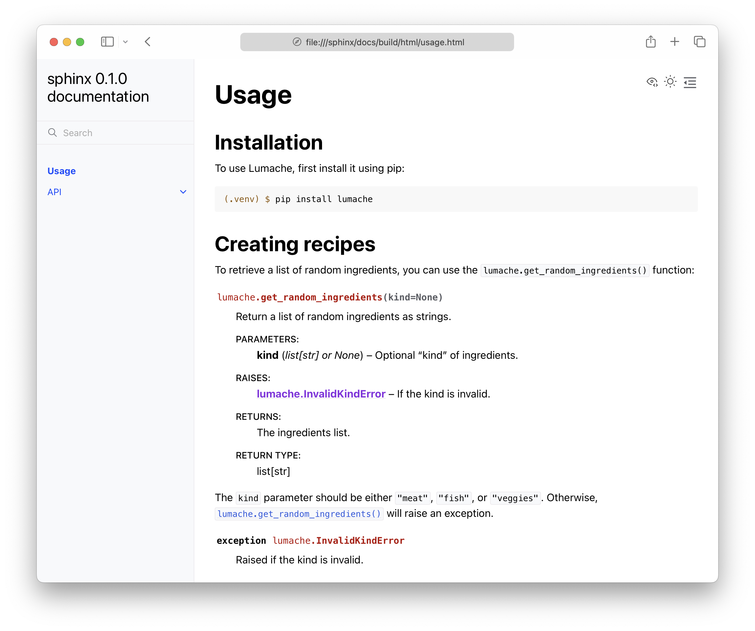
Task: Toggle the table of contents drawer icon
Action: point(690,83)
